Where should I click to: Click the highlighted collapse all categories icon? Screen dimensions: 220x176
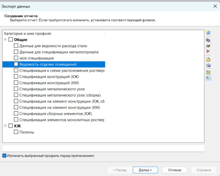(208, 78)
